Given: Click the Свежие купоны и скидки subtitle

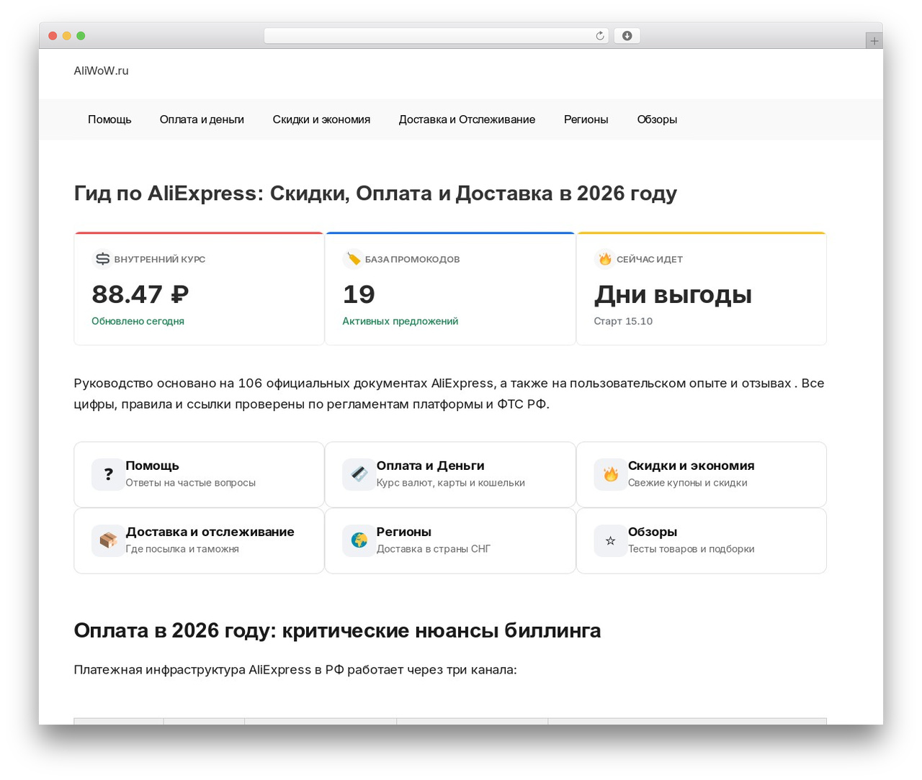Looking at the screenshot, I should pyautogui.click(x=687, y=483).
